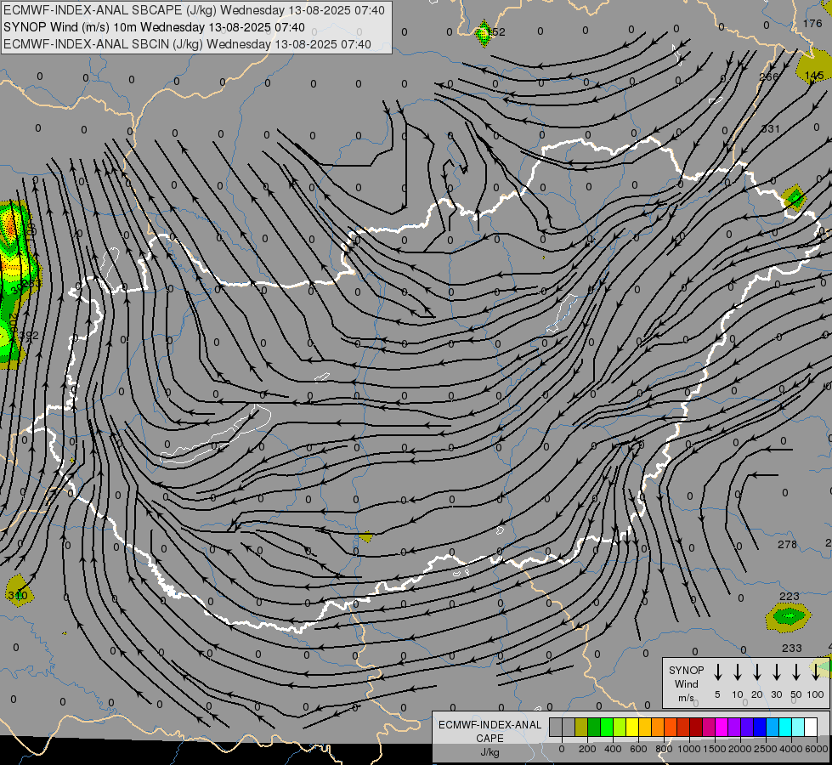Click the 800 tick label in CAPE legend
Viewport: 832px width, 765px height.
[664, 749]
